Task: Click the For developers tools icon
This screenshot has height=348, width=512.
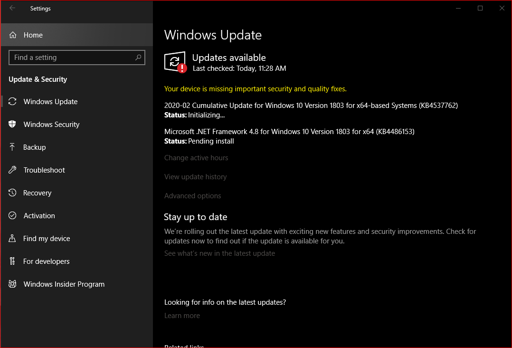Action: tap(12, 261)
